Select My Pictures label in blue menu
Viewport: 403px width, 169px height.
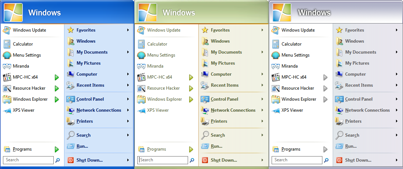[x=88, y=63]
